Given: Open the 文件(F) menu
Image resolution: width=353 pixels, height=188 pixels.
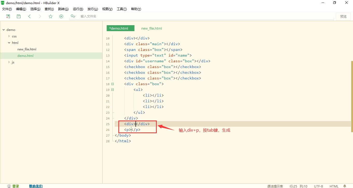Looking at the screenshot, I should coord(7,9).
